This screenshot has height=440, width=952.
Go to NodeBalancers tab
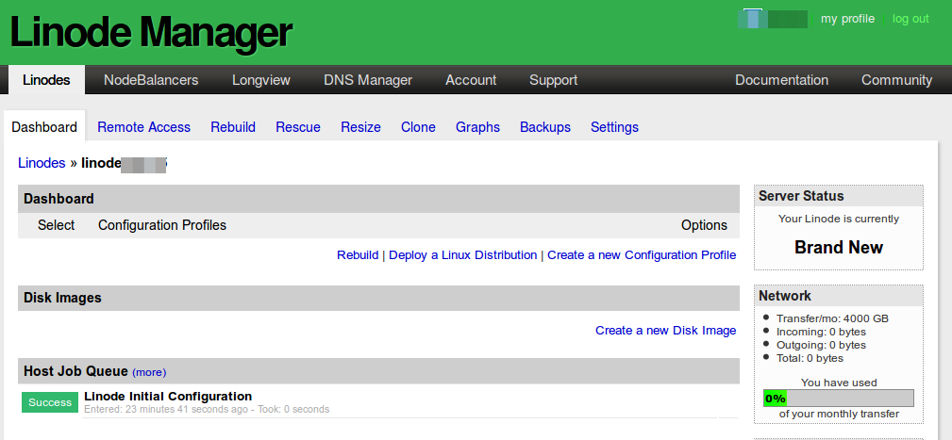(151, 80)
